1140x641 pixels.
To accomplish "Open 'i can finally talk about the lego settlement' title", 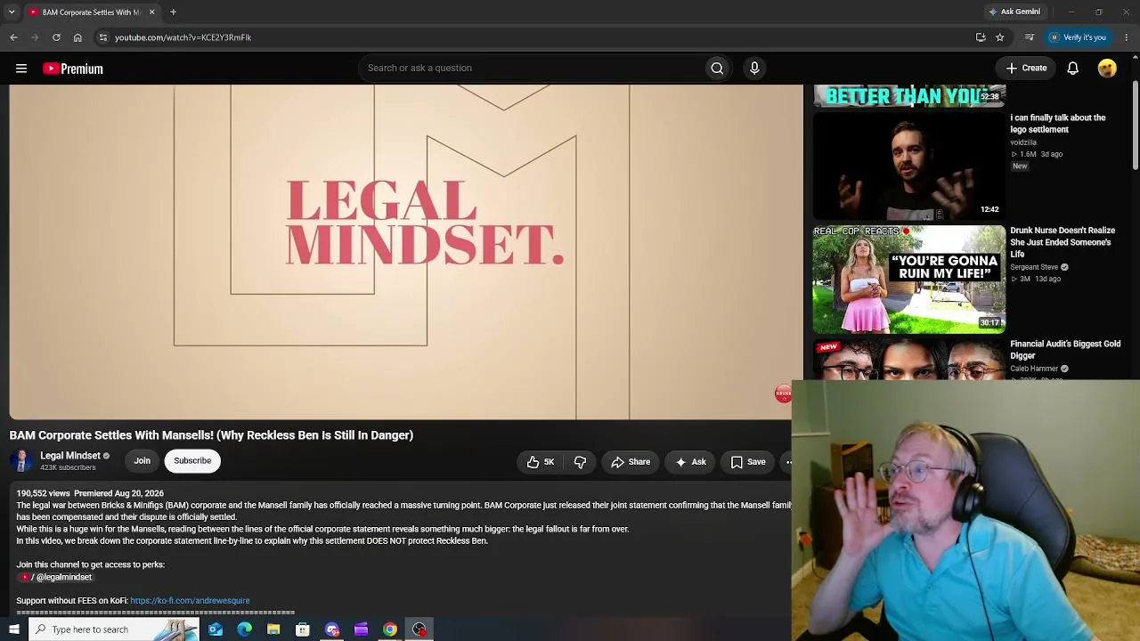I will click(1058, 124).
